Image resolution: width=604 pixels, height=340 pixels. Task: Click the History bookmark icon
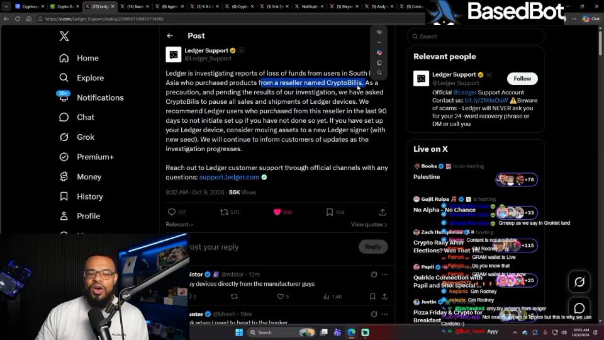pyautogui.click(x=64, y=196)
